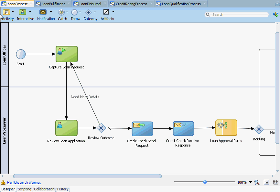The width and height of the screenshot is (280, 192).
Task: Click the scroll left arrow
Action: click(x=2, y=176)
